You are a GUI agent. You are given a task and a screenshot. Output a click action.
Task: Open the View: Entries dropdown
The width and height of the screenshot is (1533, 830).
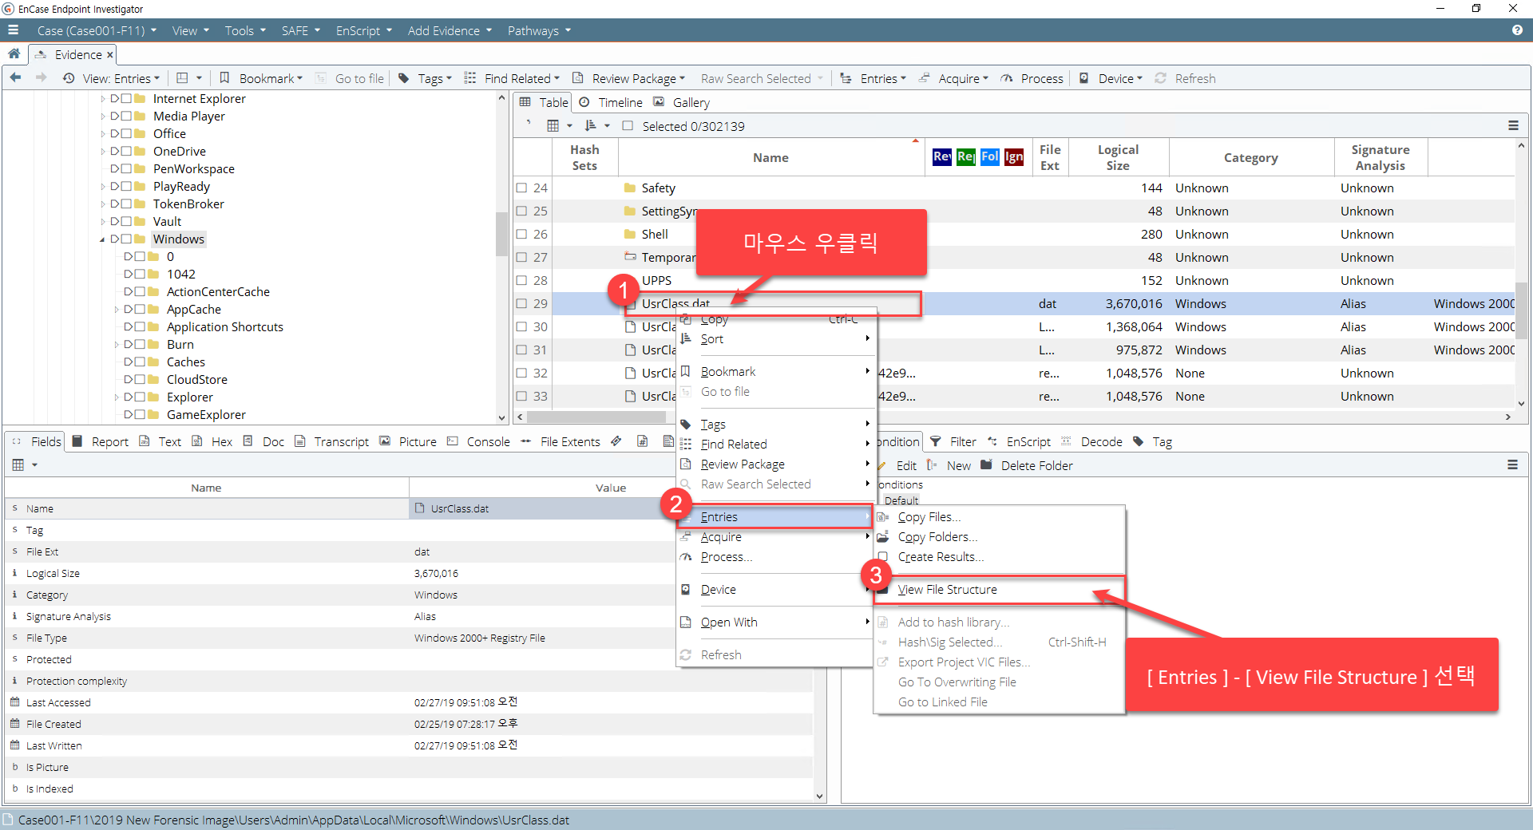[x=121, y=78]
